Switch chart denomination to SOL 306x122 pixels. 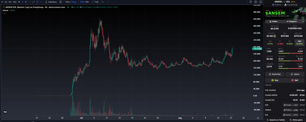coord(87,2)
